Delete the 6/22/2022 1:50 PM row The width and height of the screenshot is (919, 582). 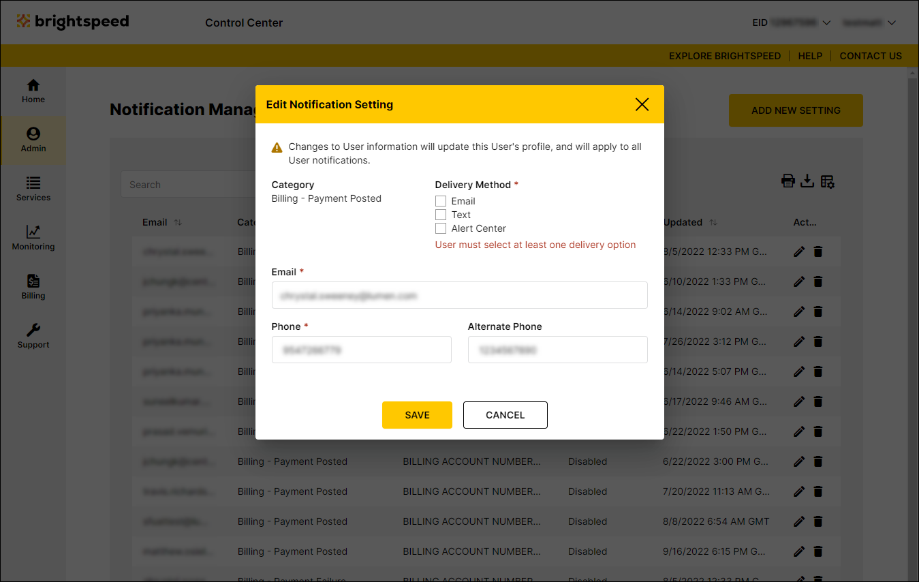(x=818, y=431)
